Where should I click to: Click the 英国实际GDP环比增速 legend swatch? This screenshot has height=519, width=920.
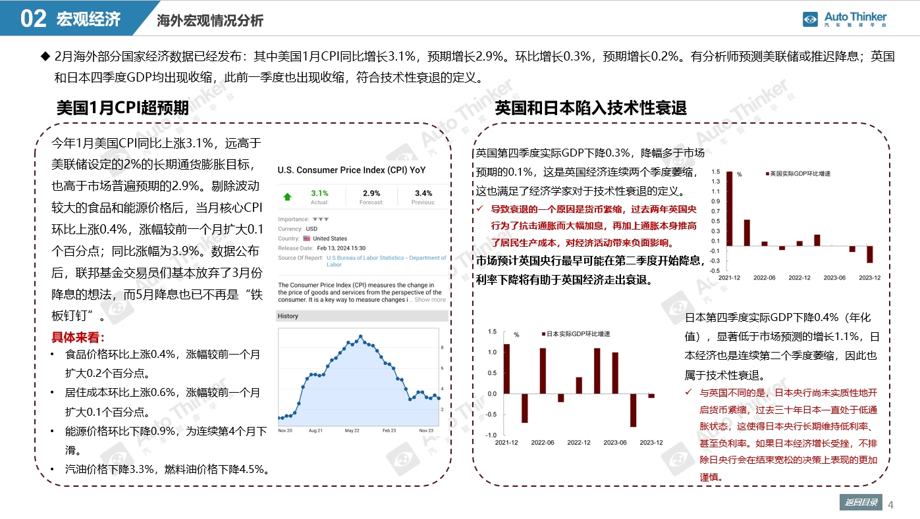point(767,174)
